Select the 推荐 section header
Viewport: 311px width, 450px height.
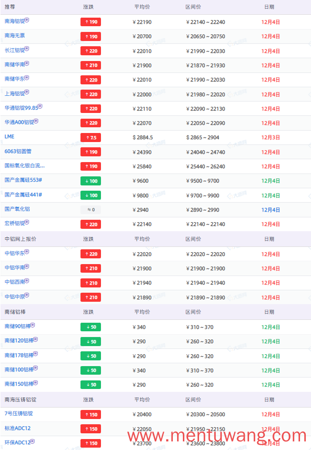[10, 7]
